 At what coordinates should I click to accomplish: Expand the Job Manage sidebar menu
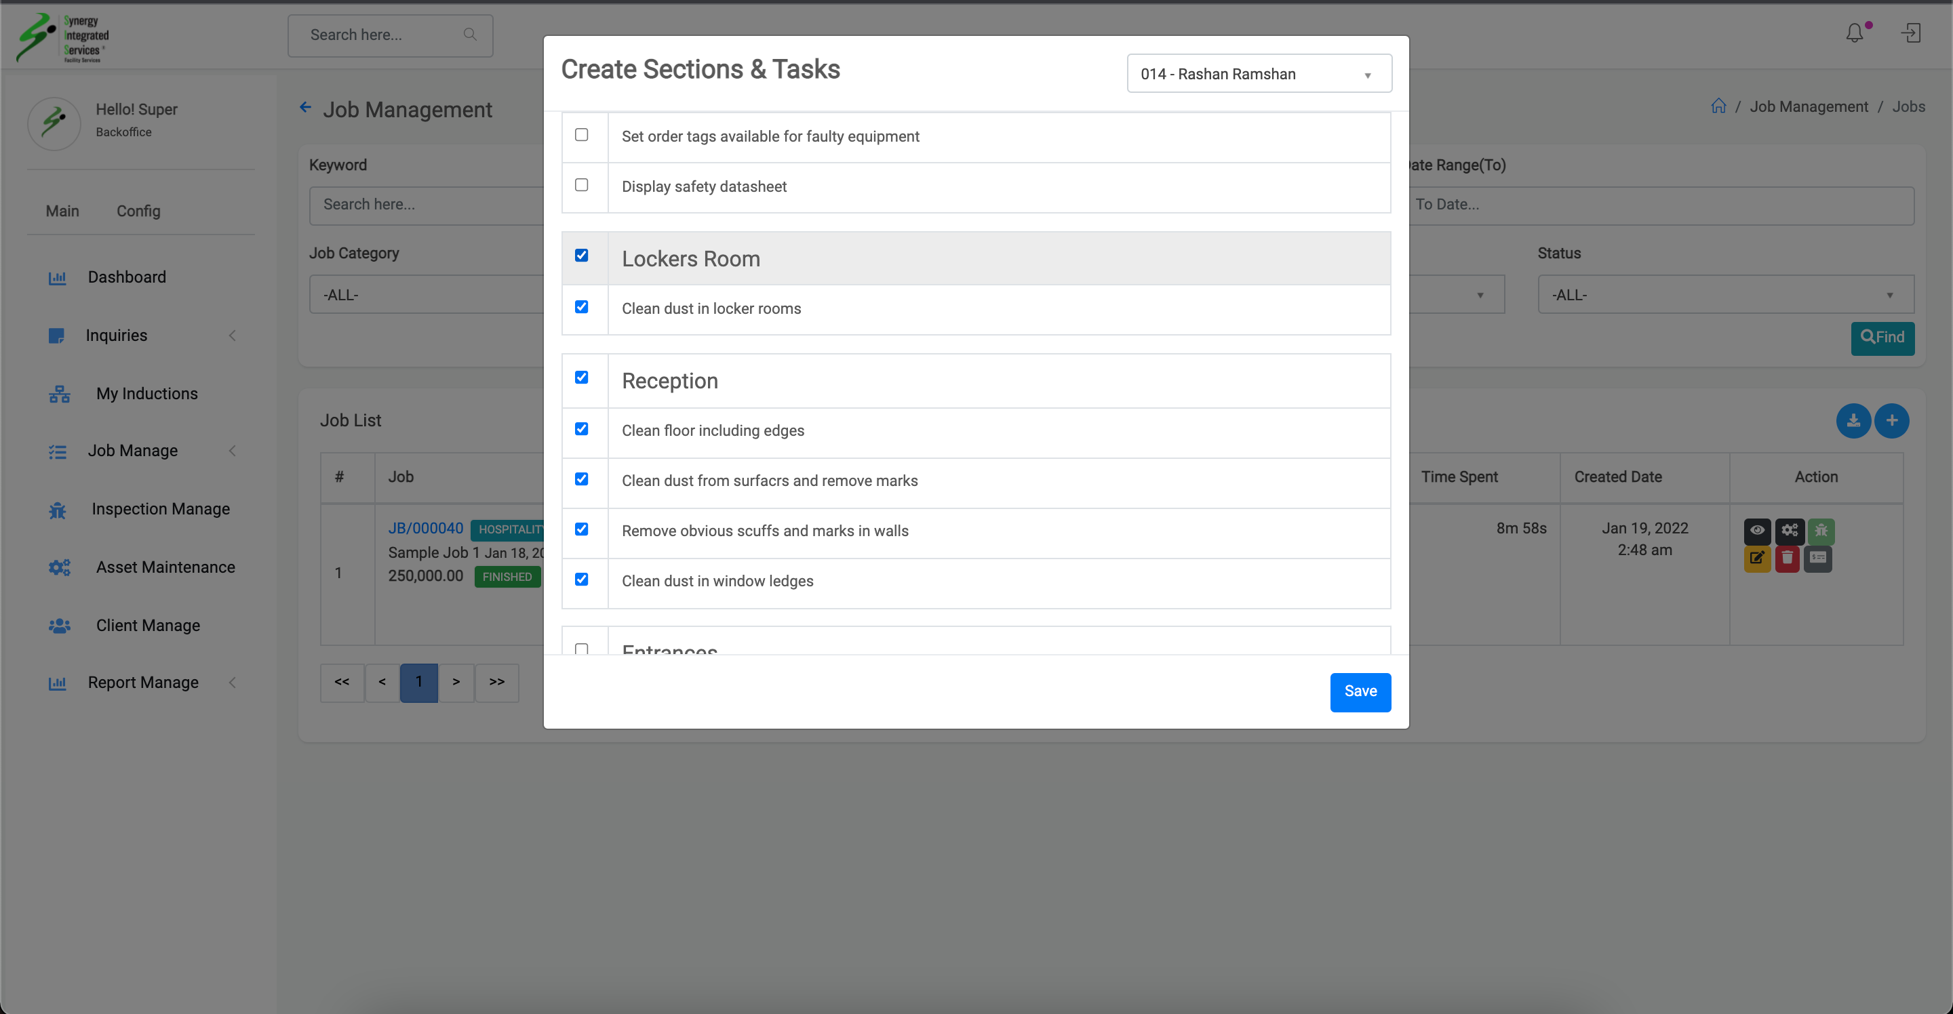[134, 451]
